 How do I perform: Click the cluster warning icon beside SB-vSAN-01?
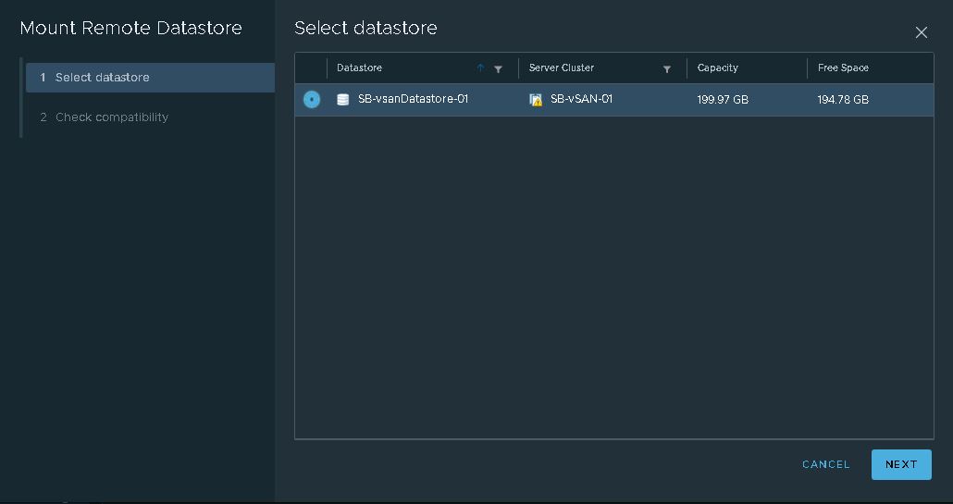click(x=536, y=100)
